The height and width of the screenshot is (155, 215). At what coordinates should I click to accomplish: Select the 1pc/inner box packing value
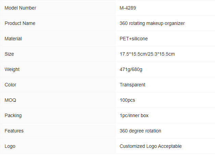pyautogui.click(x=134, y=115)
